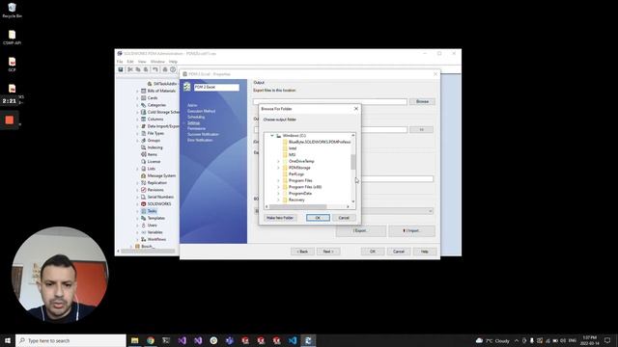
Task: Open the View menu
Action: click(142, 62)
